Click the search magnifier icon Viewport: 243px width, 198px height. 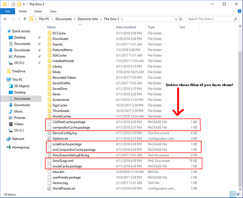(235, 19)
